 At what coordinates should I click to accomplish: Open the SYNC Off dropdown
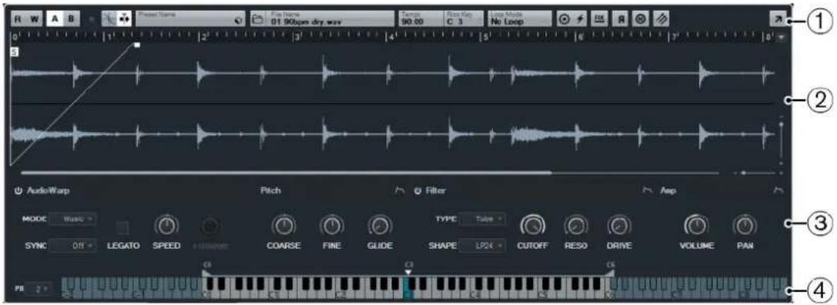pyautogui.click(x=73, y=246)
